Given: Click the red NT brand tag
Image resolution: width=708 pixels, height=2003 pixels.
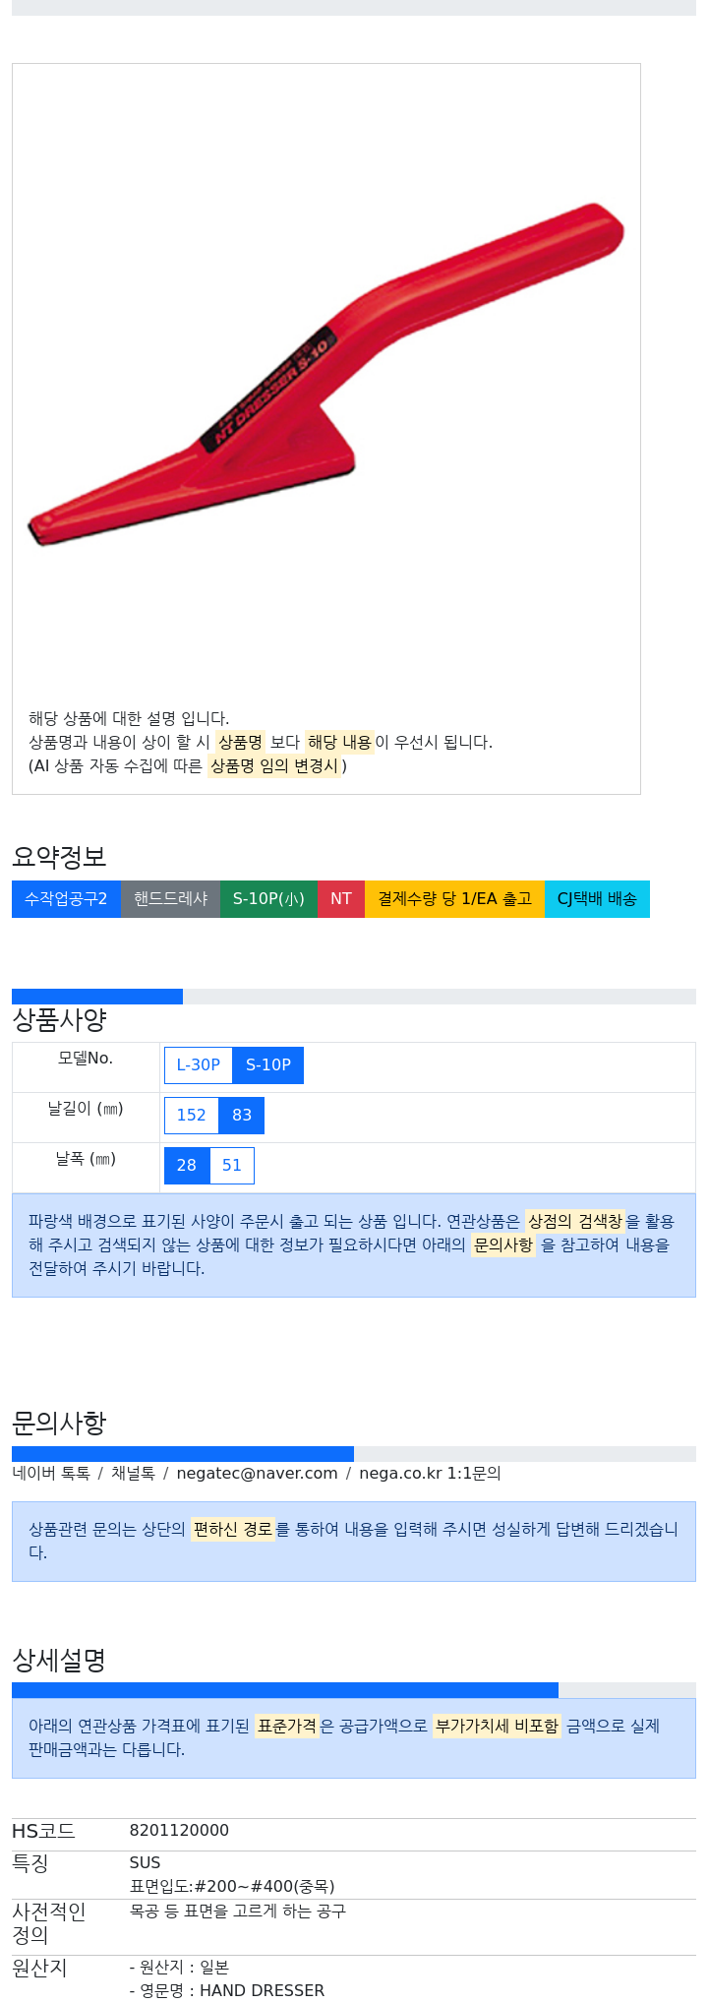Looking at the screenshot, I should 341,898.
